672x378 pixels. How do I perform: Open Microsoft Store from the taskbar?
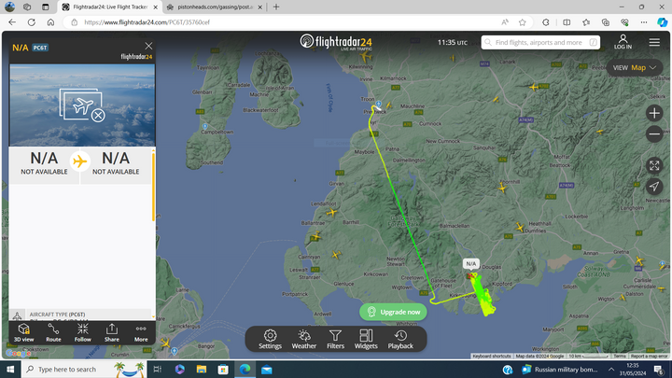223,370
